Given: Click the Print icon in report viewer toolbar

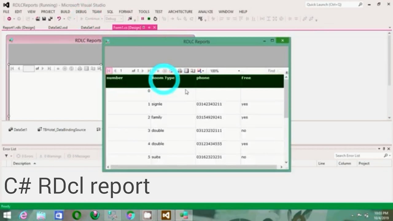Looking at the screenshot, I should [x=180, y=71].
